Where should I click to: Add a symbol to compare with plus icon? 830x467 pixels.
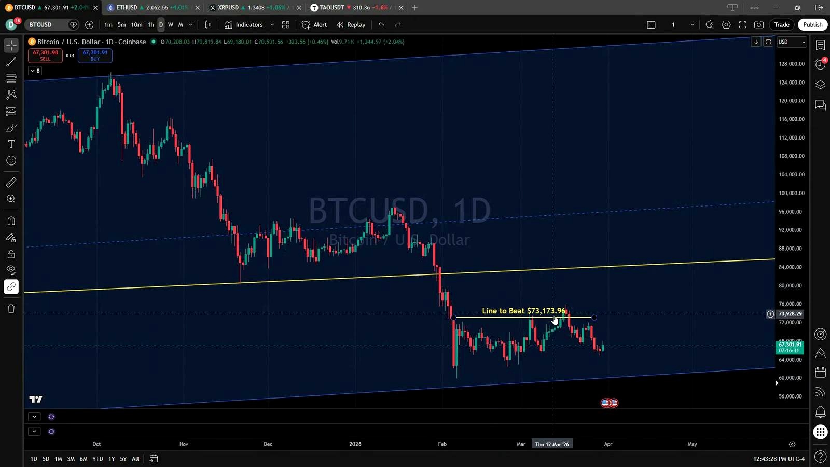89,24
